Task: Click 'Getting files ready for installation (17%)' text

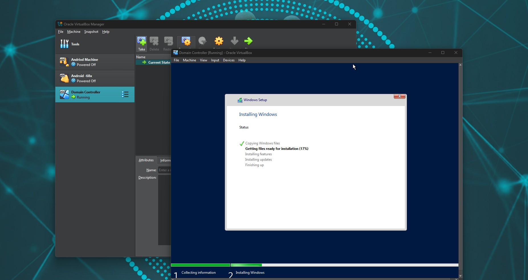Action: click(277, 149)
